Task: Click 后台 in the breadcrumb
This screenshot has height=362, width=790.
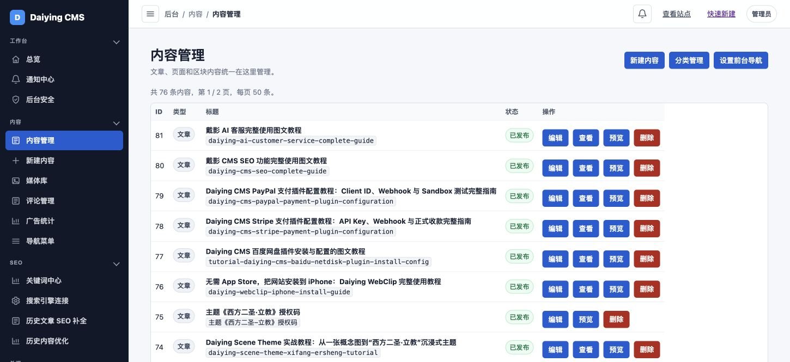Action: click(x=172, y=14)
